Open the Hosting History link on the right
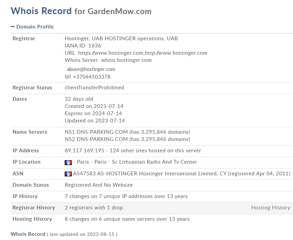 270,208
